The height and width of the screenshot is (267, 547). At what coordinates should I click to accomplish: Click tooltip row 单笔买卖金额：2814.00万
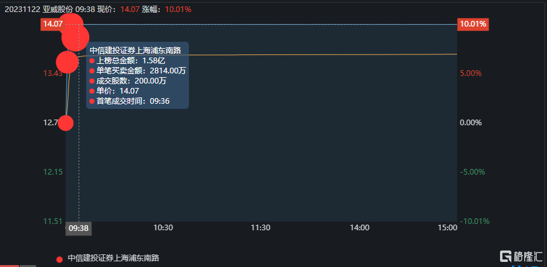(138, 71)
